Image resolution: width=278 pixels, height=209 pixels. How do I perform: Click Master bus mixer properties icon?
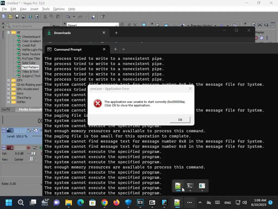253,25
